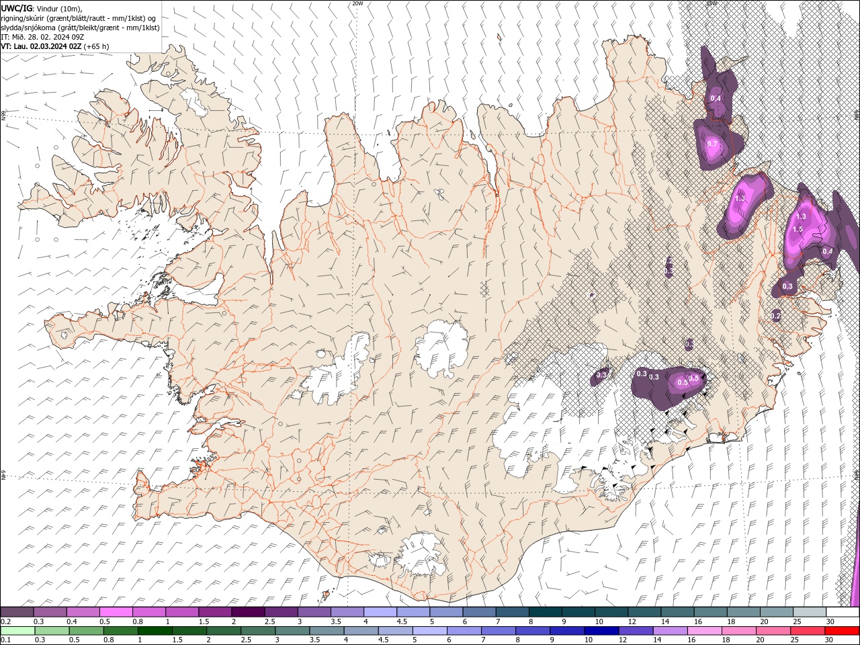Select the 10 swatch in the upper scale
The height and width of the screenshot is (645, 860).
(x=611, y=611)
